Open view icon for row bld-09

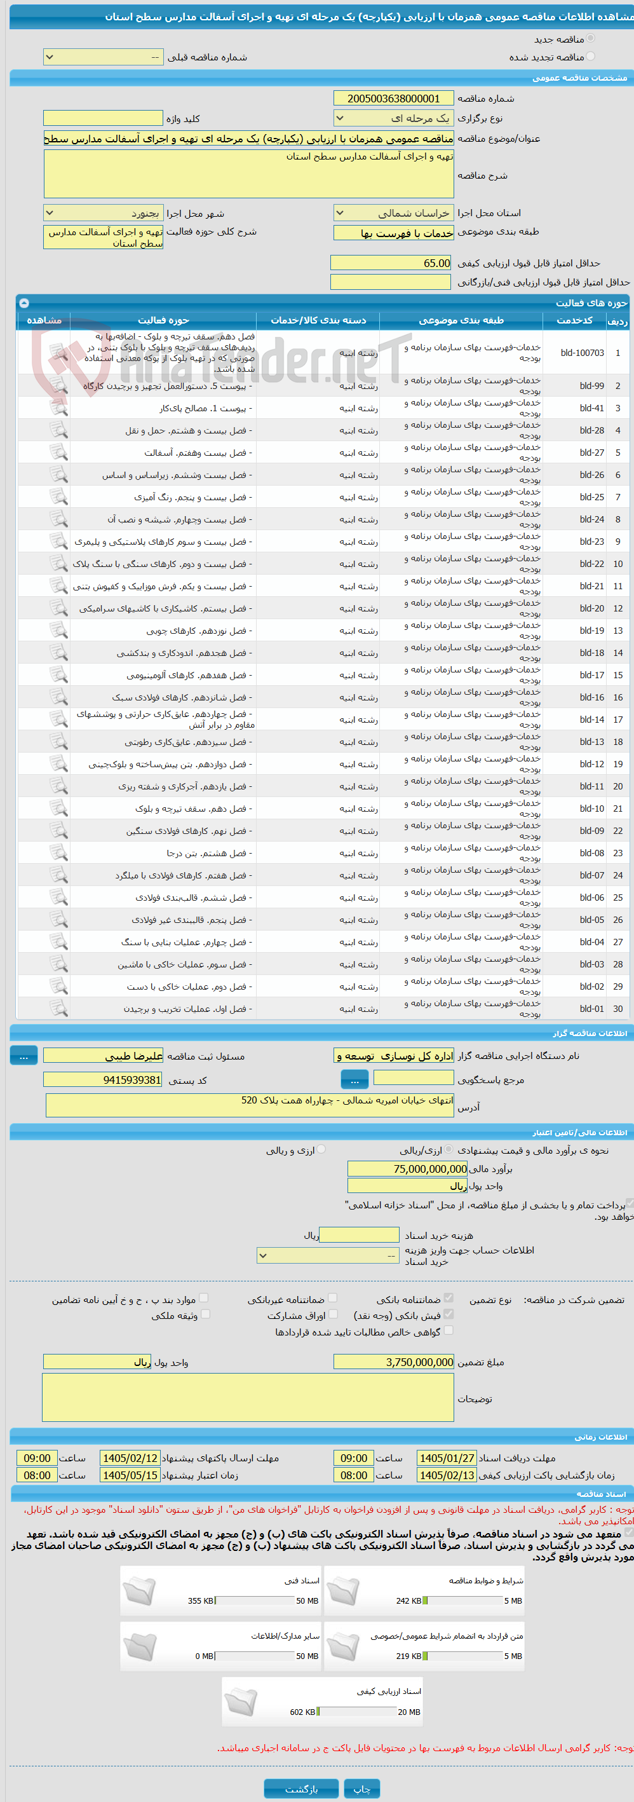tap(58, 831)
